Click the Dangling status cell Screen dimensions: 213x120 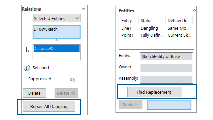149,28
